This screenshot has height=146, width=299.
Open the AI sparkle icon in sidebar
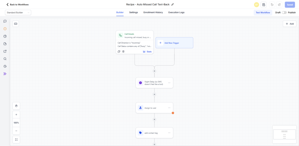(x=5, y=74)
